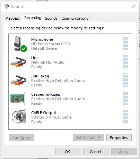This screenshot has height=159, width=140.
Task: Select the VB-Audio Virtual Cable entry
Action: pos(70,117)
